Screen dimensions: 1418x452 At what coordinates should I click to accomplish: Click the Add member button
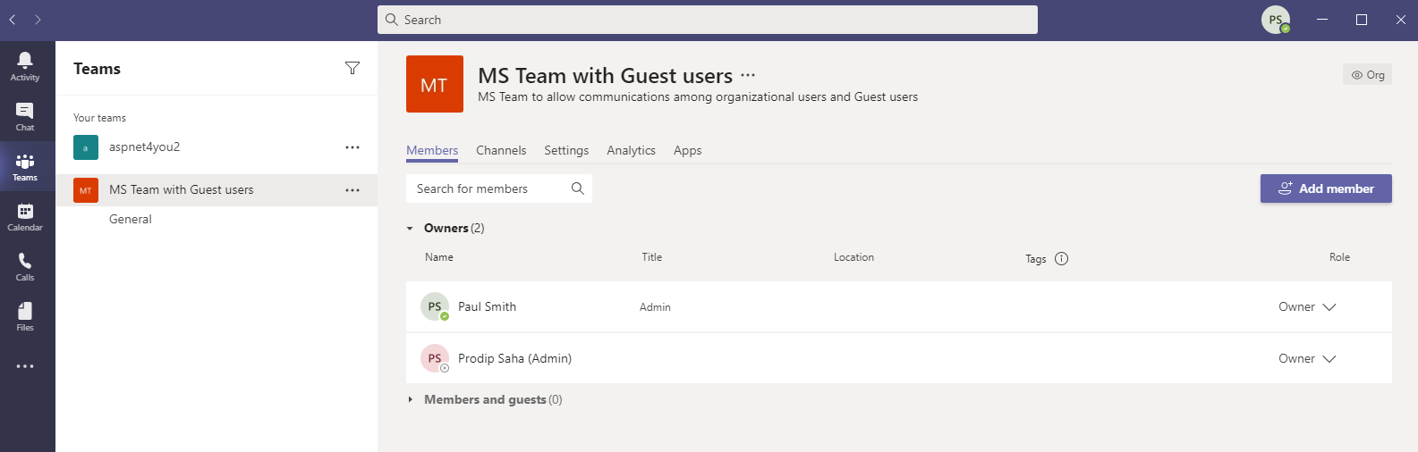point(1325,188)
